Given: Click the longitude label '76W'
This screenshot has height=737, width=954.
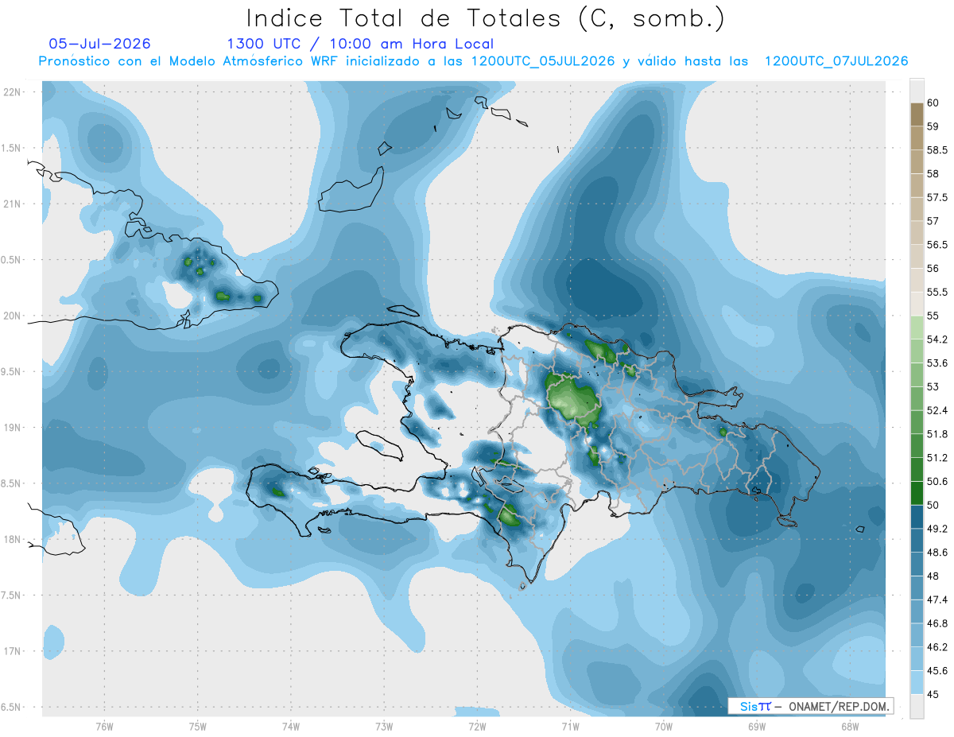Looking at the screenshot, I should click(104, 726).
